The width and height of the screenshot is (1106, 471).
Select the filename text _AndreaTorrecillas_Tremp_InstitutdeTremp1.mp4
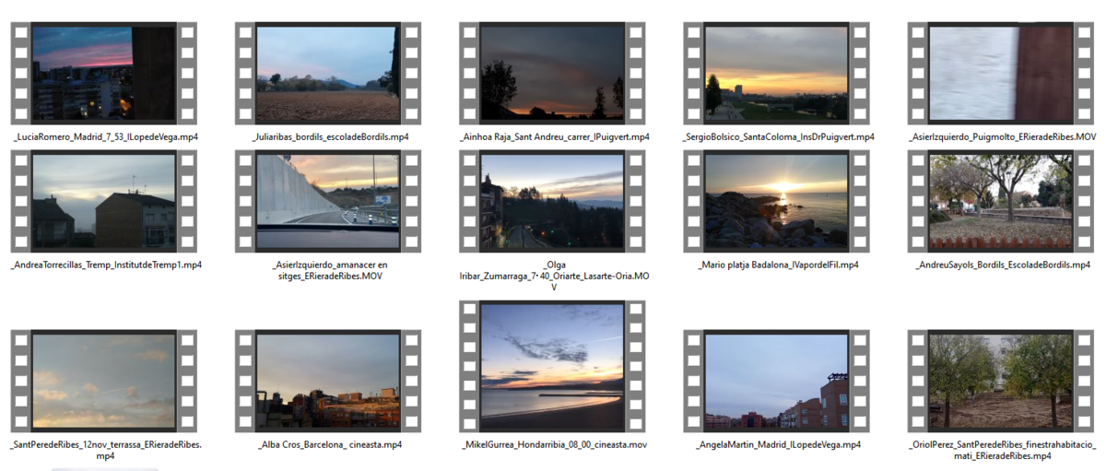(x=105, y=265)
